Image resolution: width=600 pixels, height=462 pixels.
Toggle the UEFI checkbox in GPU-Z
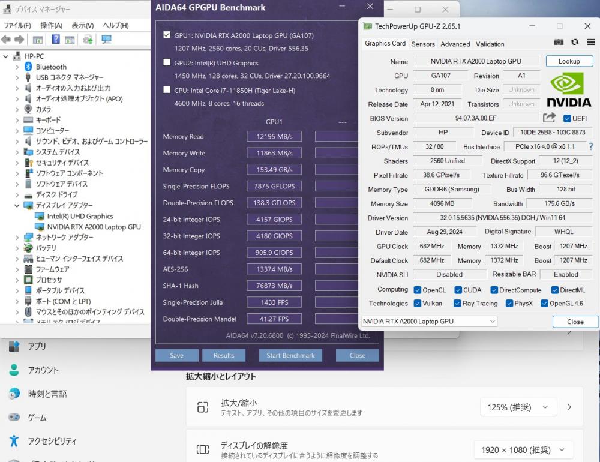568,118
